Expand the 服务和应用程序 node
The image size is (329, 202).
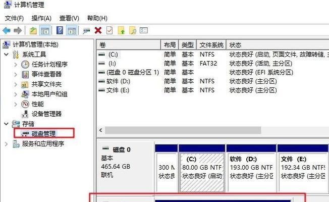(x=7, y=144)
